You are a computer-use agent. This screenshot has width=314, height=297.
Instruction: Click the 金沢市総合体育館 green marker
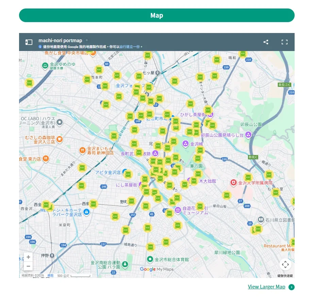[x=150, y=259]
